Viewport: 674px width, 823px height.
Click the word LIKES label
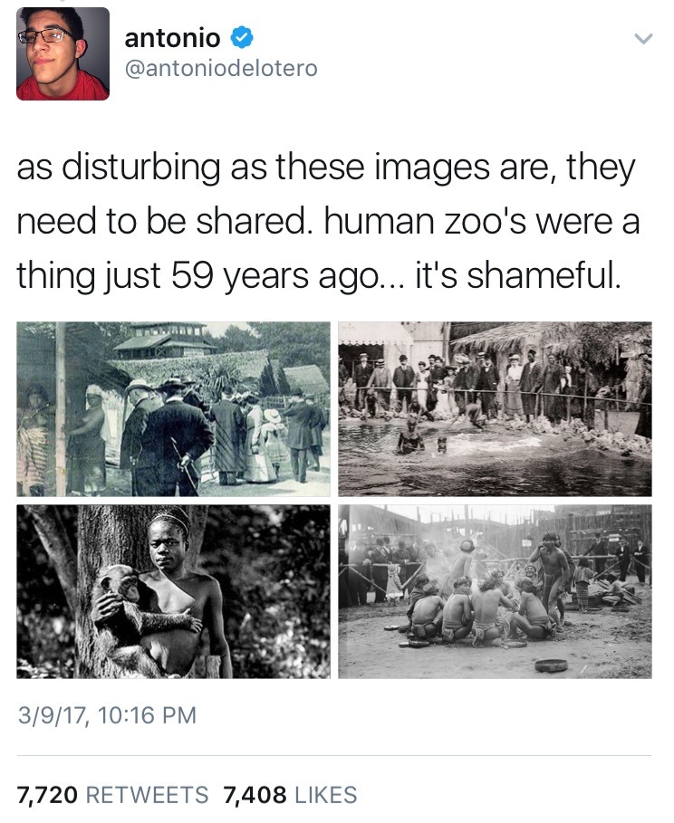tap(326, 795)
